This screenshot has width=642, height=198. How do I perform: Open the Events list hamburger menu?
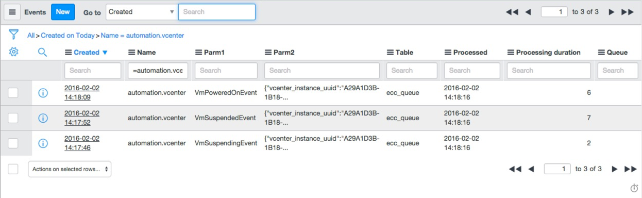click(x=12, y=12)
